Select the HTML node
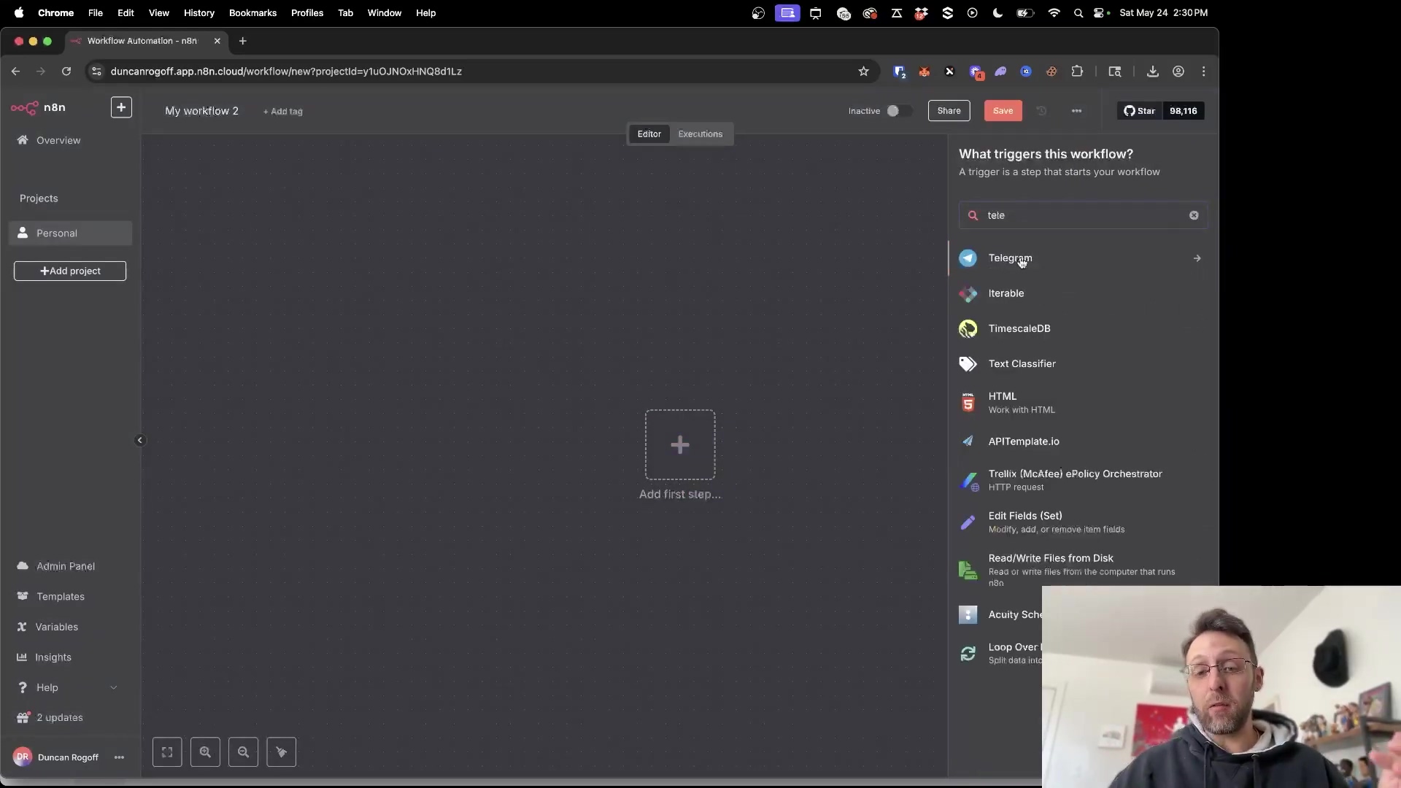The image size is (1401, 788). click(1083, 403)
